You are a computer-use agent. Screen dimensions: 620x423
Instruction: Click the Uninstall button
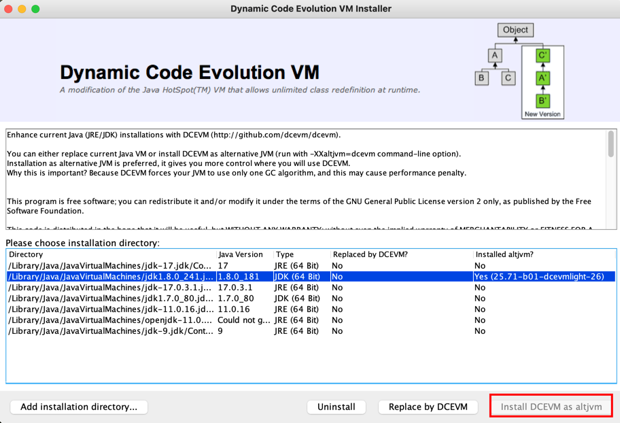point(337,407)
